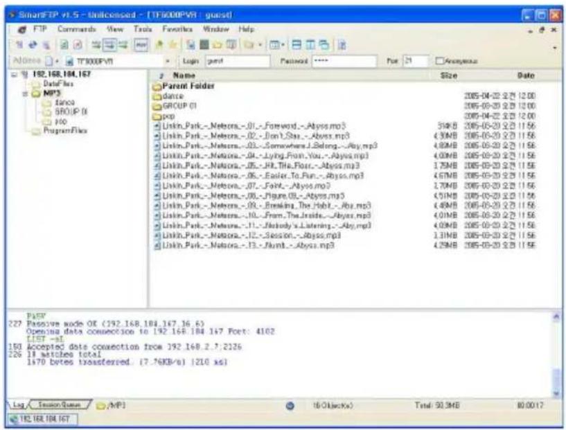Click the document icon after the star

click(x=191, y=45)
